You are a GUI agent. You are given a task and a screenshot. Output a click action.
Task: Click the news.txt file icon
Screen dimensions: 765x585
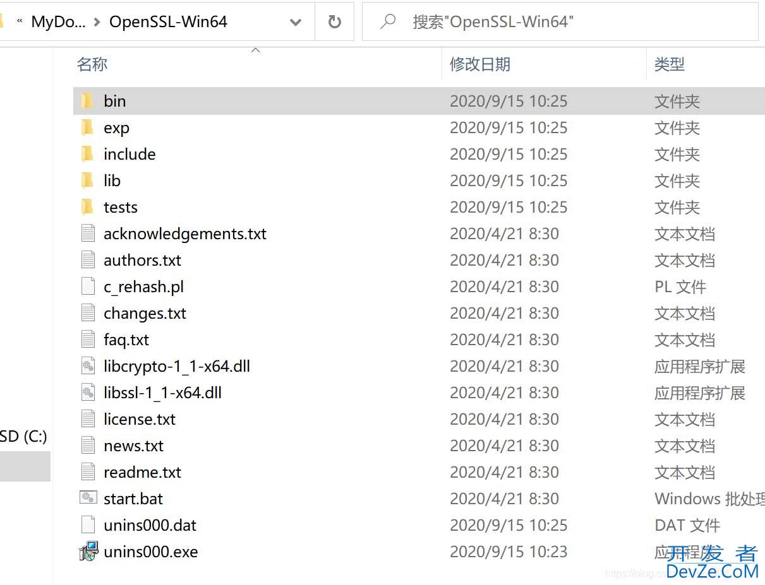(88, 446)
